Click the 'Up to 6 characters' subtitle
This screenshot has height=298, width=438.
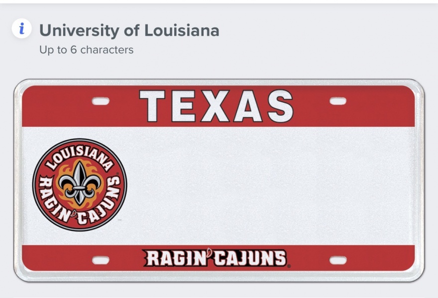click(86, 50)
